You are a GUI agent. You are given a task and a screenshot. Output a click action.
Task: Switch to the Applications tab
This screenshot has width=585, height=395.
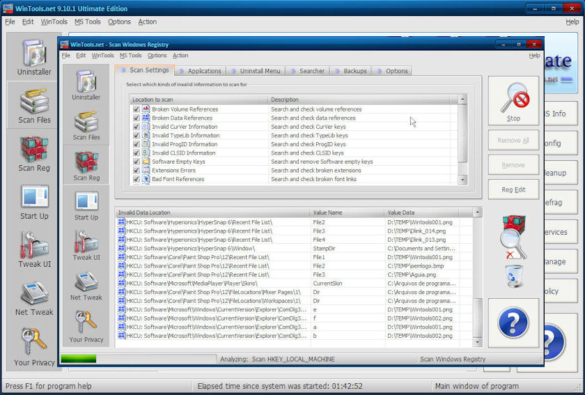[x=200, y=71]
